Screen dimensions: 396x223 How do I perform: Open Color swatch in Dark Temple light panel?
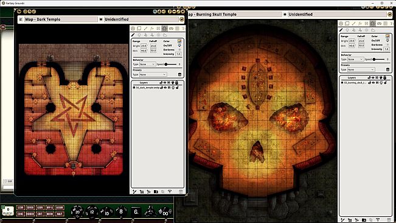179,41
